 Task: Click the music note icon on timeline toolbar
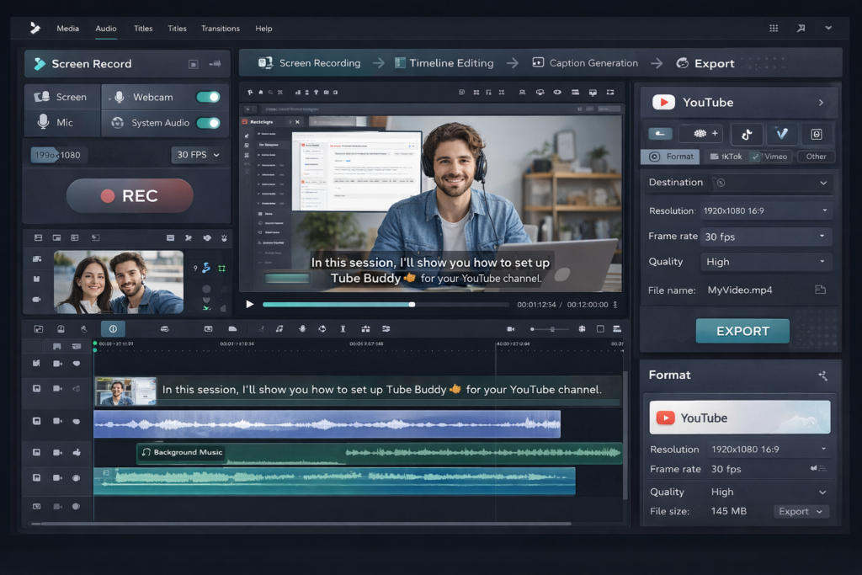pos(279,328)
